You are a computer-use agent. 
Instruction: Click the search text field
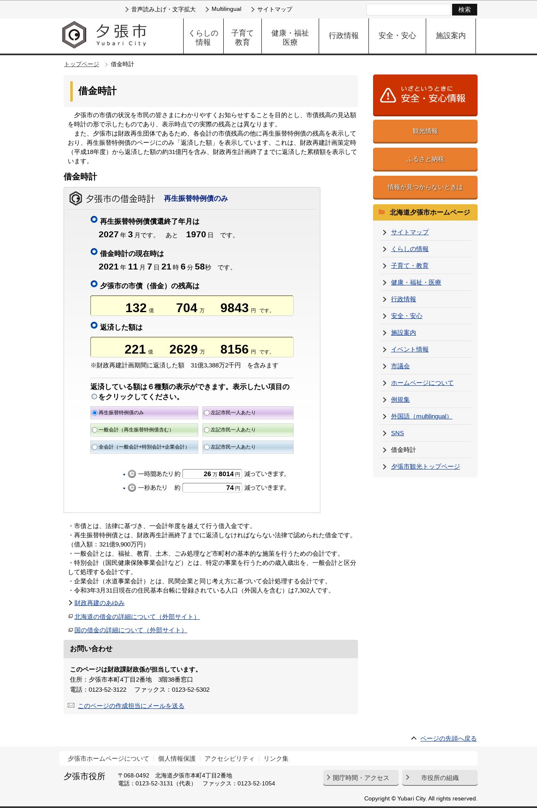click(x=409, y=10)
